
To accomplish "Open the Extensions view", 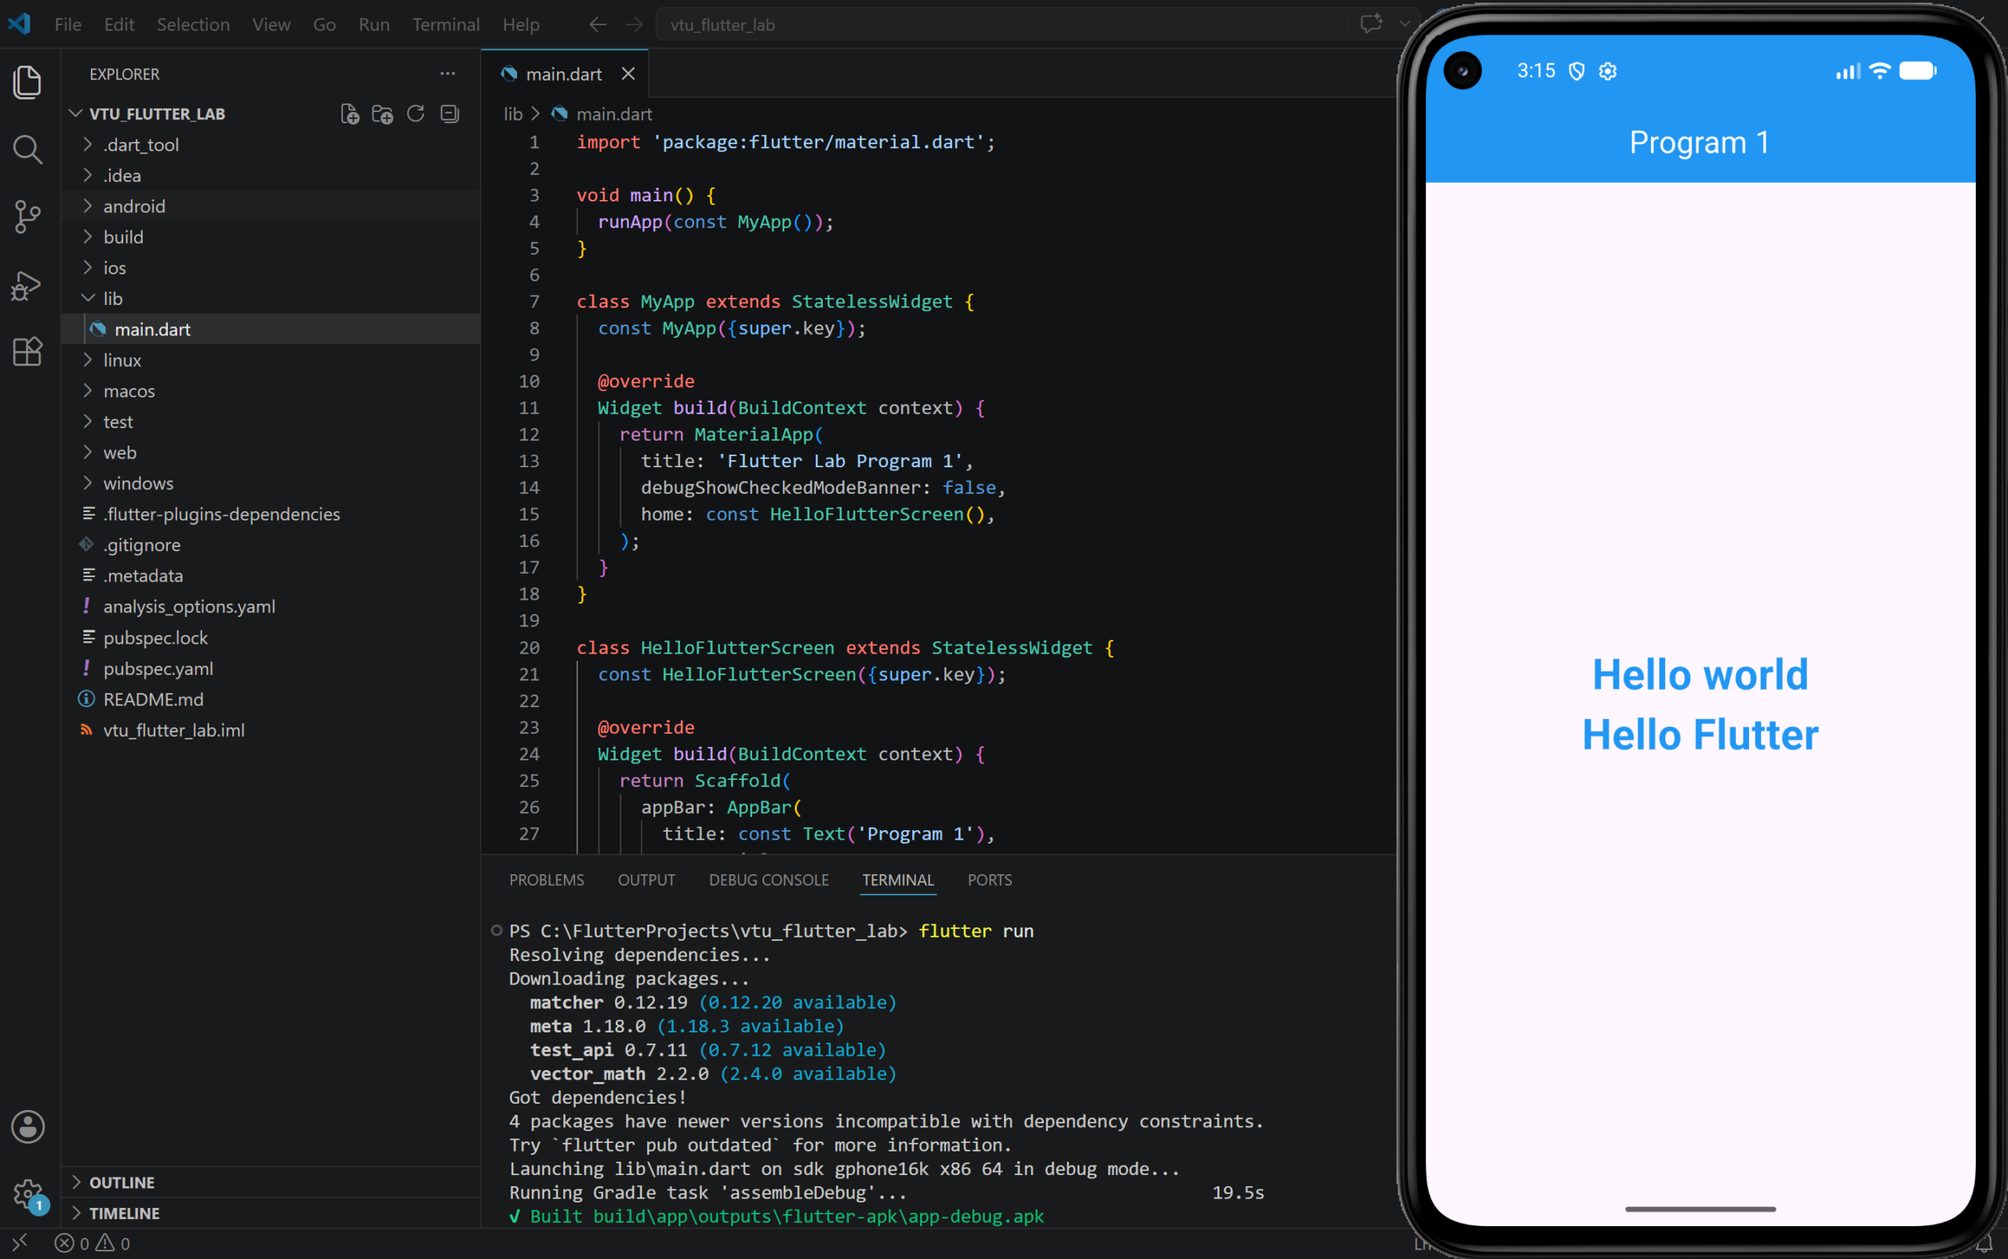I will click(27, 351).
